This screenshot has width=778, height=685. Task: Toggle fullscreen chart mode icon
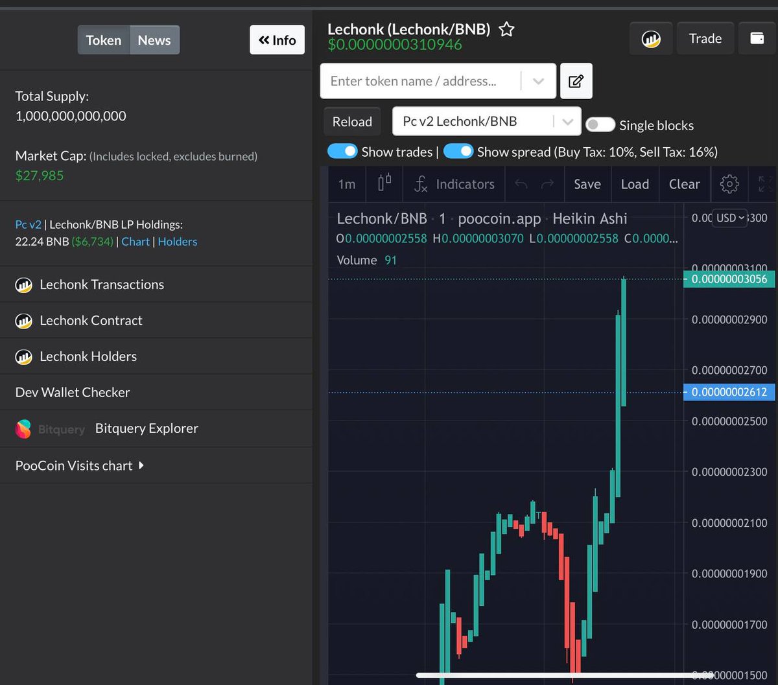click(x=765, y=184)
